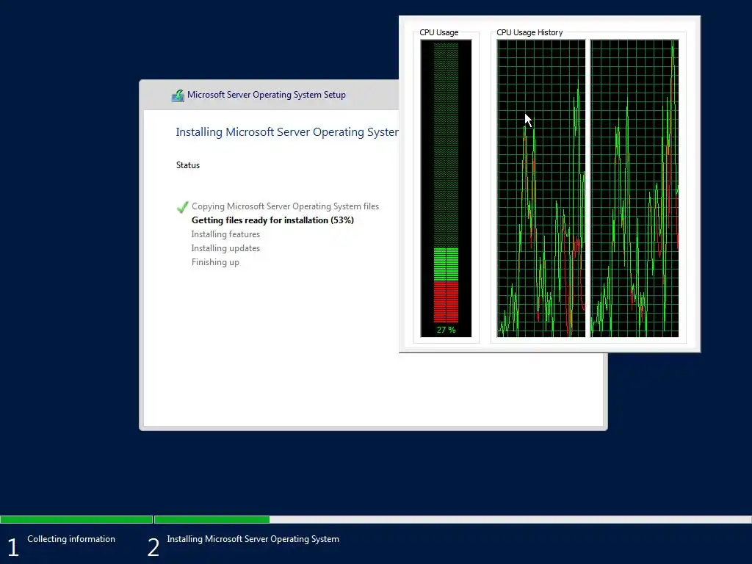Click the 'Installing Microsoft Server Operating System' heading
Image resolution: width=752 pixels, height=564 pixels.
(287, 132)
